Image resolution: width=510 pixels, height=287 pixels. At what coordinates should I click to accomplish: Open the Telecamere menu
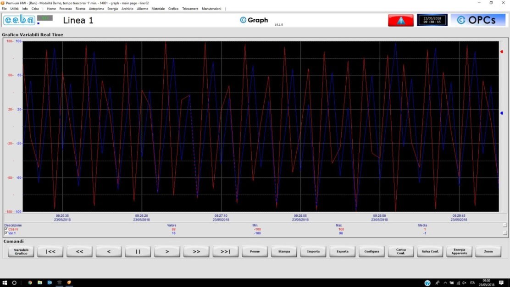point(190,9)
